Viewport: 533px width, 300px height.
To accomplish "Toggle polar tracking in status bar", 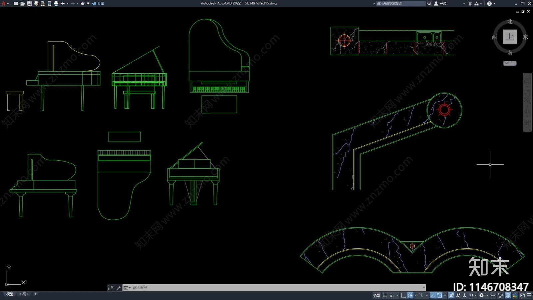I will point(410,295).
